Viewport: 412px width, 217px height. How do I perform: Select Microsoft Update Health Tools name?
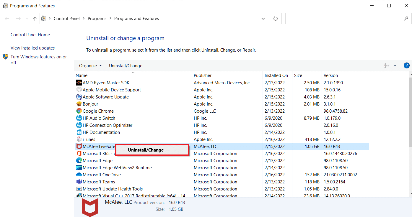(x=113, y=189)
